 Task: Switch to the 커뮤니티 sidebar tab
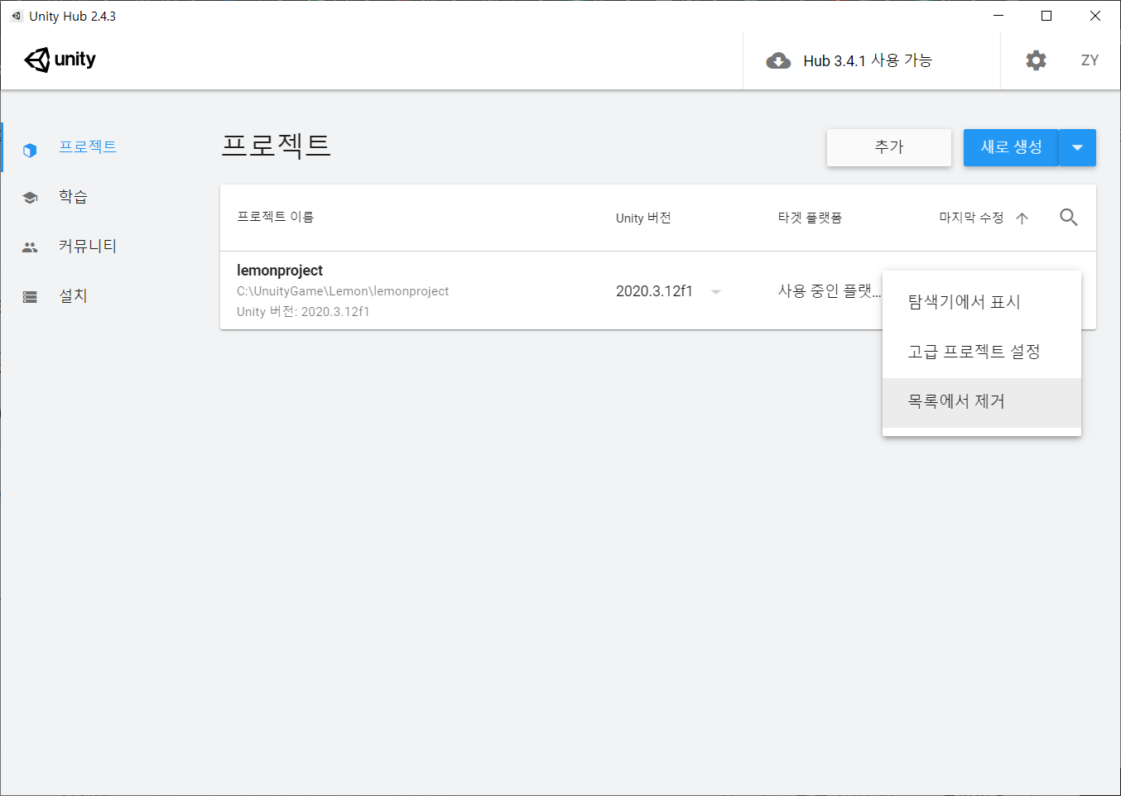coord(88,246)
